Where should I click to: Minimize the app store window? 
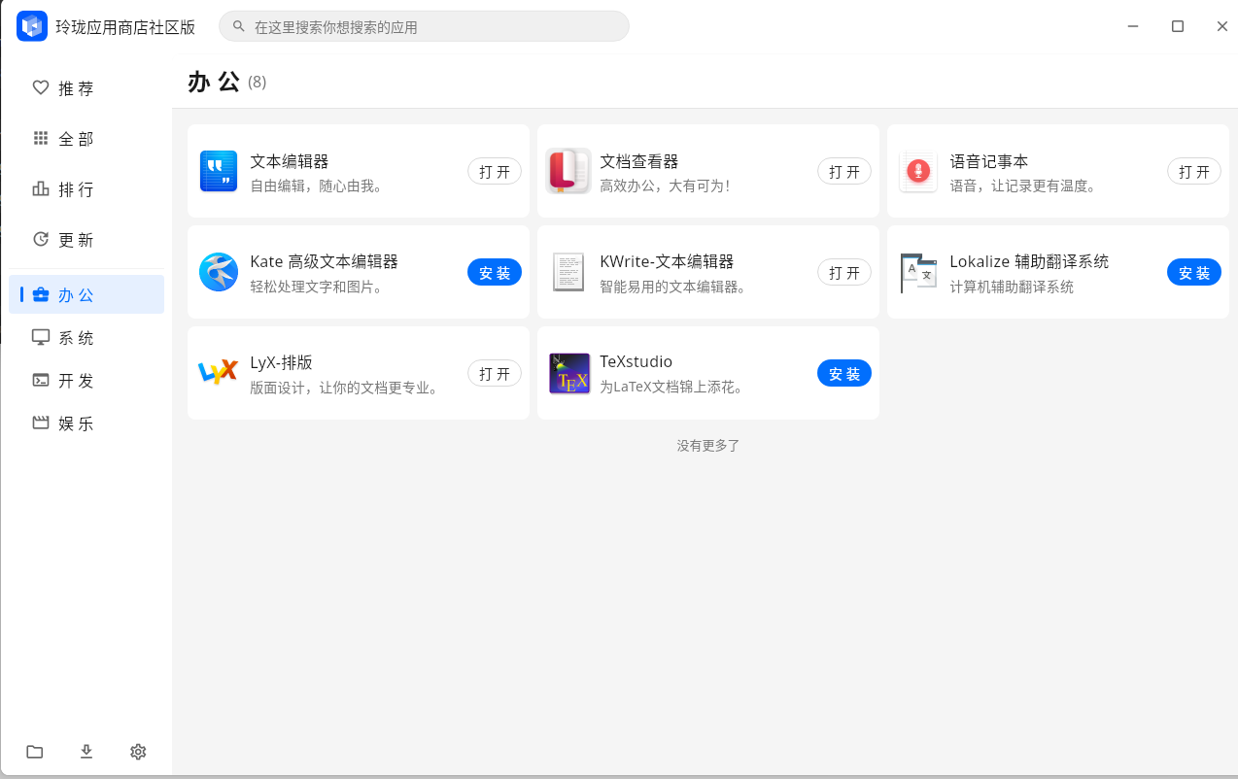[x=1133, y=26]
